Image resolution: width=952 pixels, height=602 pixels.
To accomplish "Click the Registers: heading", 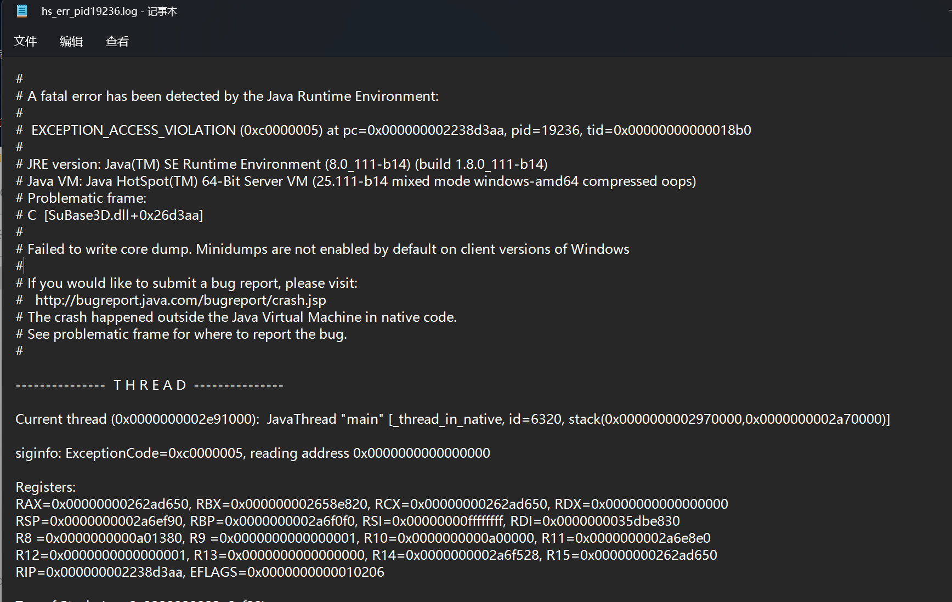I will click(46, 487).
